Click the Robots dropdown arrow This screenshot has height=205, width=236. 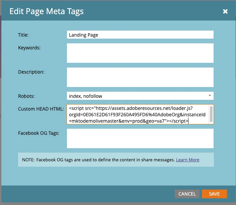[210, 96]
